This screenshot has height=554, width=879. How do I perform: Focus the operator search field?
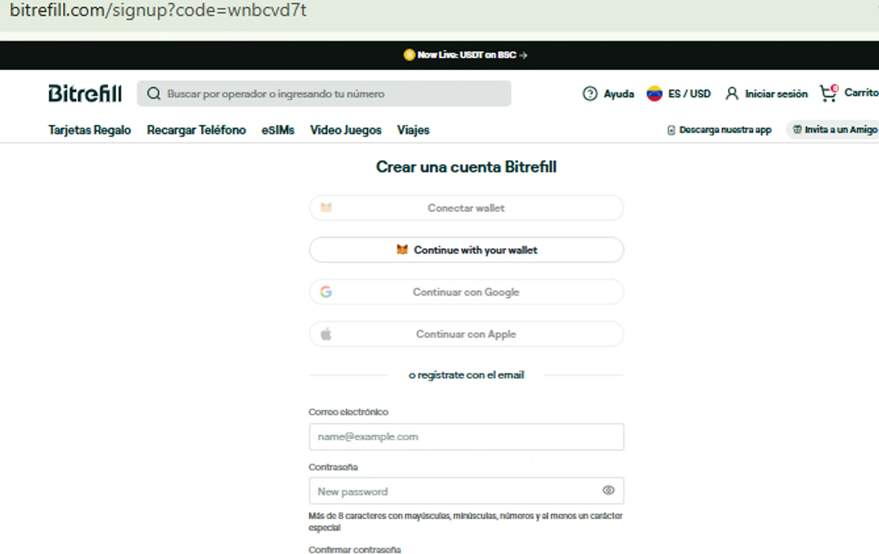324,94
